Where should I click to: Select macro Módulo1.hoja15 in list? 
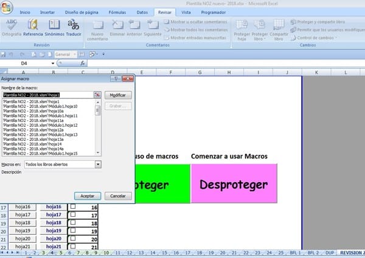click(x=49, y=154)
